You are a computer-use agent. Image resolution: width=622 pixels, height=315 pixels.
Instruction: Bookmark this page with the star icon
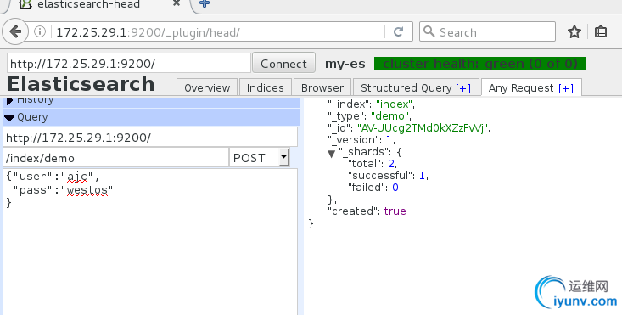click(574, 31)
